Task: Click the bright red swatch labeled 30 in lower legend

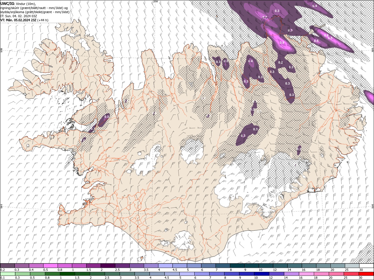Action: point(366,274)
